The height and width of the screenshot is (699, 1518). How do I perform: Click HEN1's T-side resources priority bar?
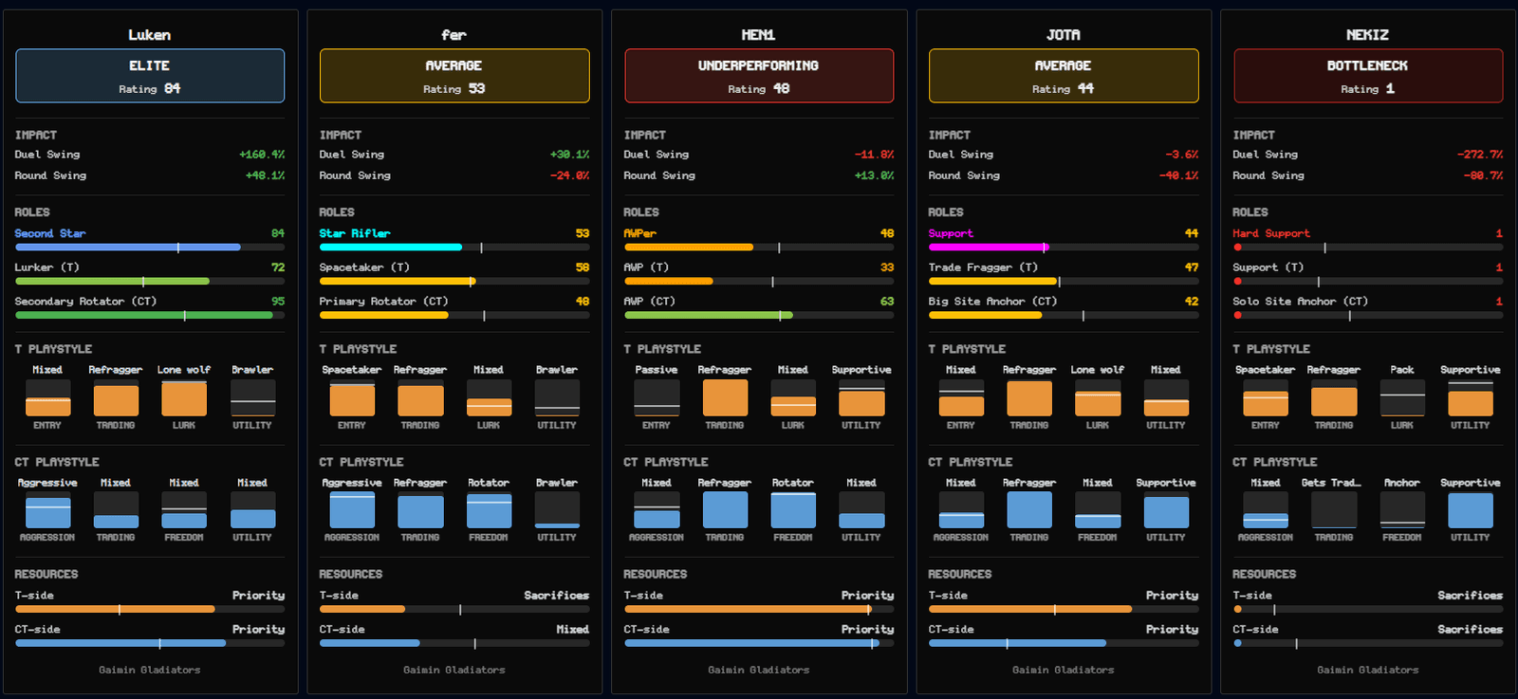pyautogui.click(x=759, y=610)
